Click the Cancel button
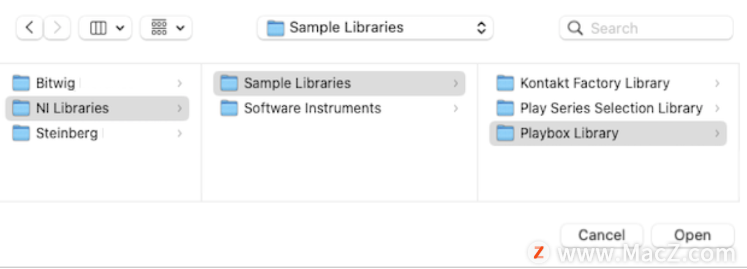 point(602,235)
